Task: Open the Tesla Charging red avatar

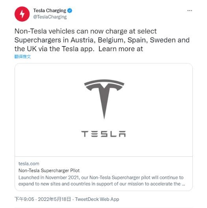Action: pos(22,14)
